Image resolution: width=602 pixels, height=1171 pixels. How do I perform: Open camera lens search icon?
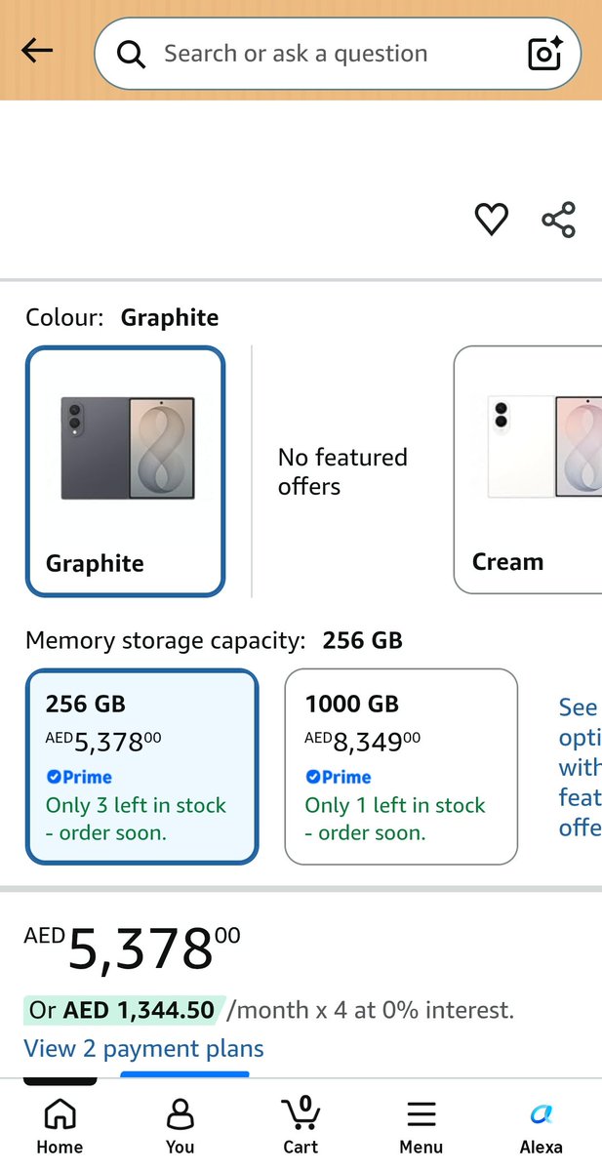pos(545,53)
